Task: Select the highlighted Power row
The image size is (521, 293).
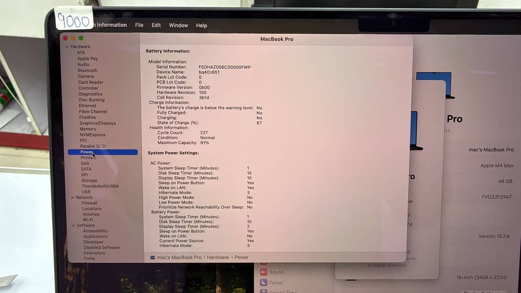Action: (103, 152)
